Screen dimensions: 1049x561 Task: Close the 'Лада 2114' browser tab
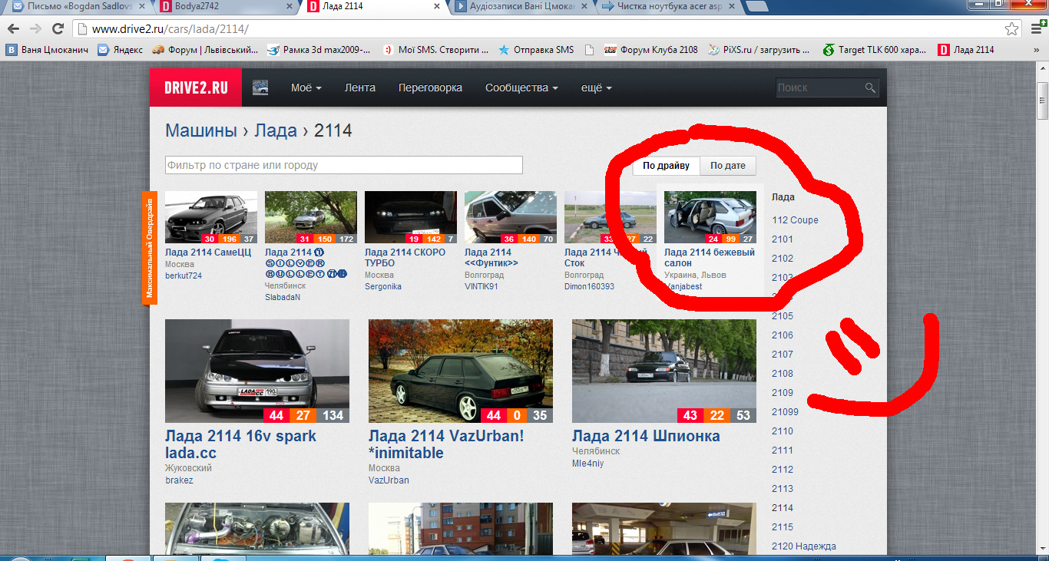coord(437,6)
